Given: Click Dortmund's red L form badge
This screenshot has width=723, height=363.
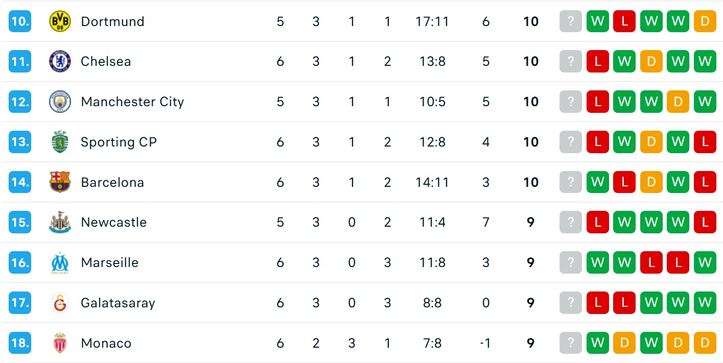Looking at the screenshot, I should [x=624, y=21].
